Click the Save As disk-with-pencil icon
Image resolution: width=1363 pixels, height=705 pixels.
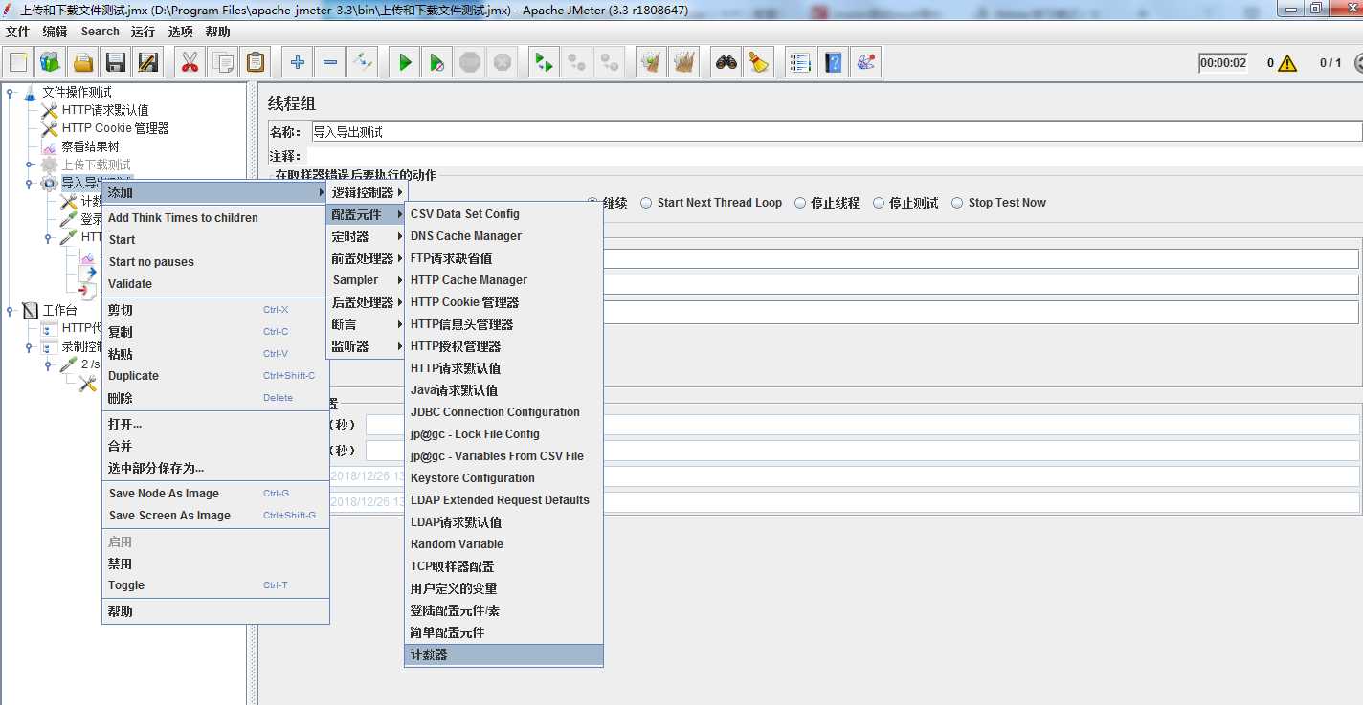pos(148,62)
